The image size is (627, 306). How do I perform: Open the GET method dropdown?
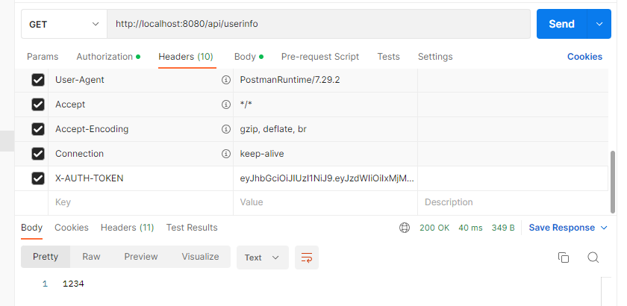tap(64, 24)
